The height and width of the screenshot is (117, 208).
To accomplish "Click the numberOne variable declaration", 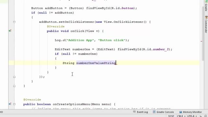I will pos(81,49).
